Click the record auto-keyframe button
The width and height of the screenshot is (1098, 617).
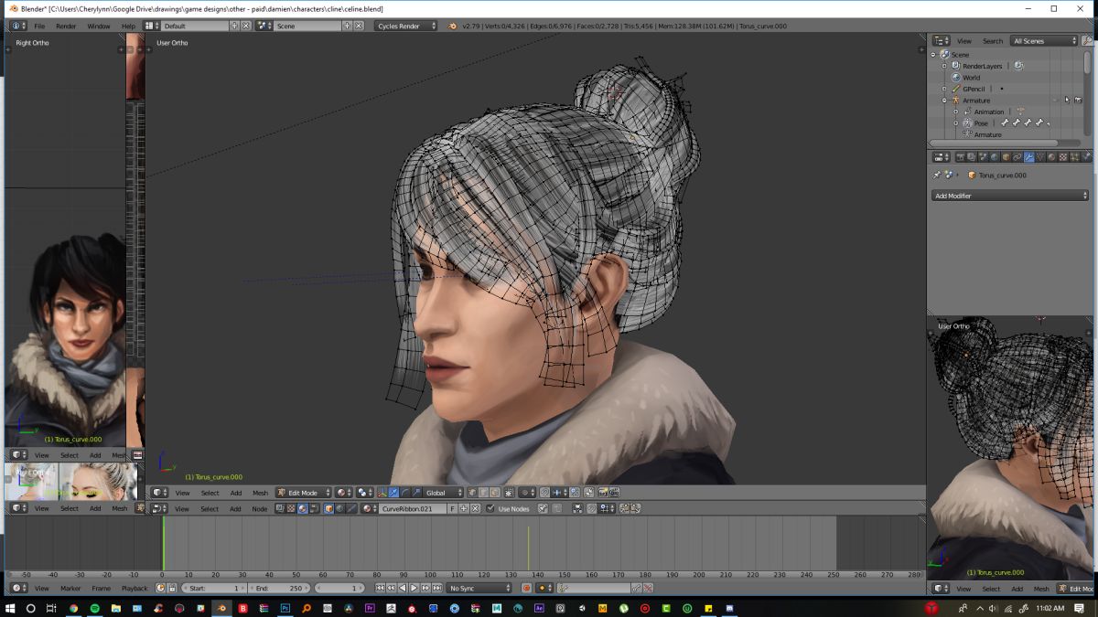(x=526, y=588)
